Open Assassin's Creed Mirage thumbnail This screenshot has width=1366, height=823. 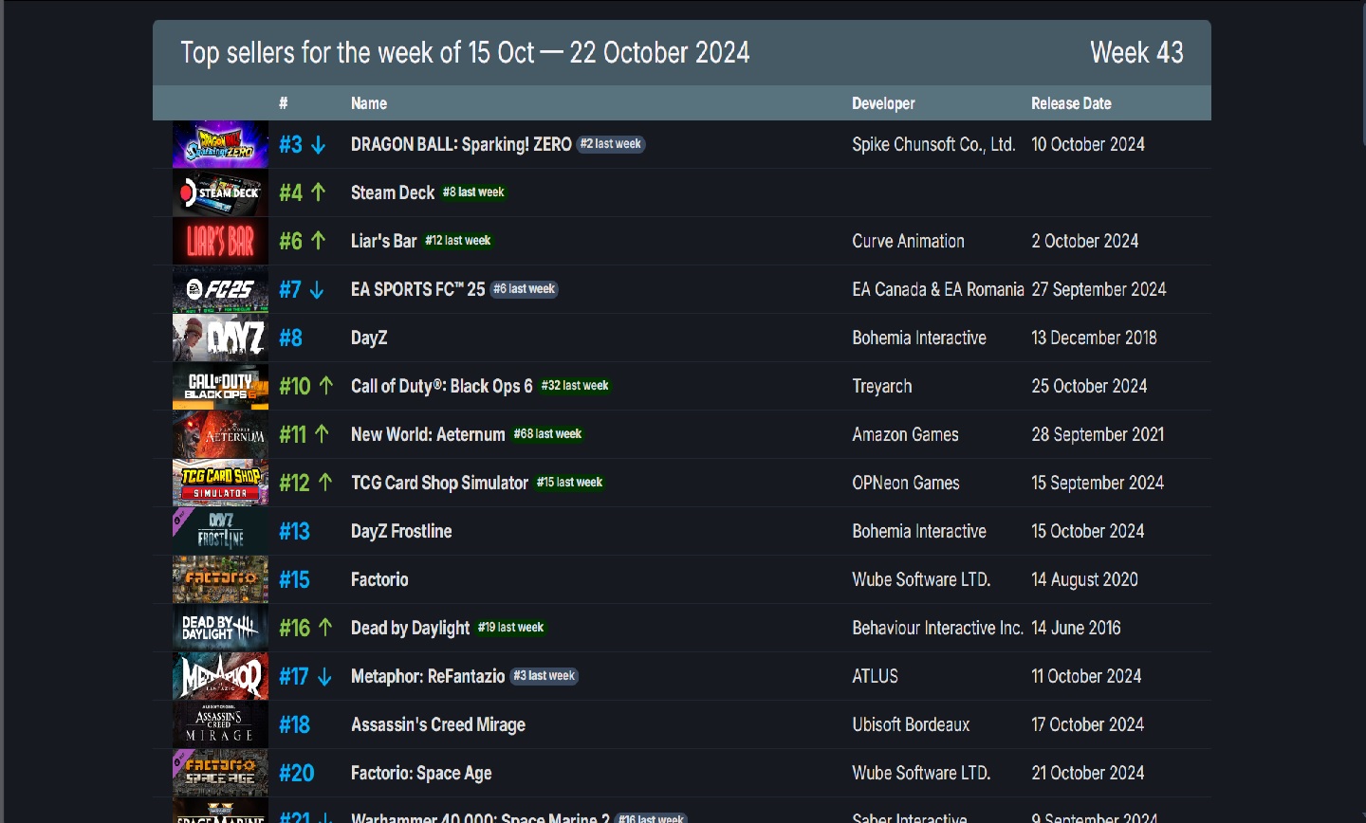pos(220,724)
